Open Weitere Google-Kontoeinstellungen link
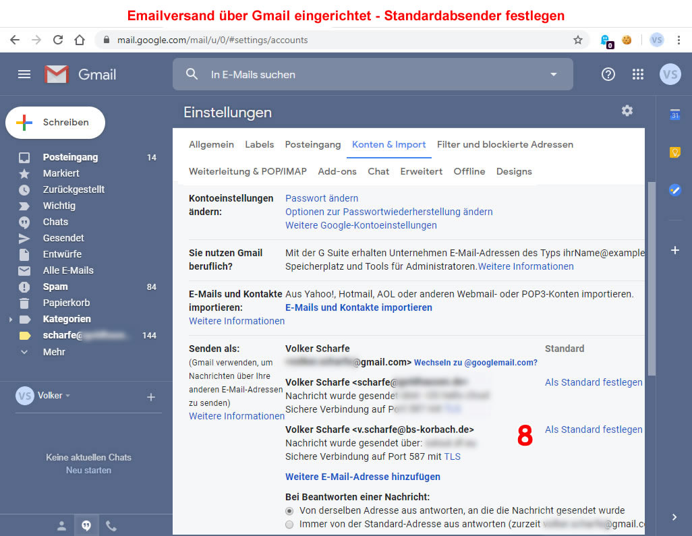Viewport: 692px width, 536px height. (361, 225)
